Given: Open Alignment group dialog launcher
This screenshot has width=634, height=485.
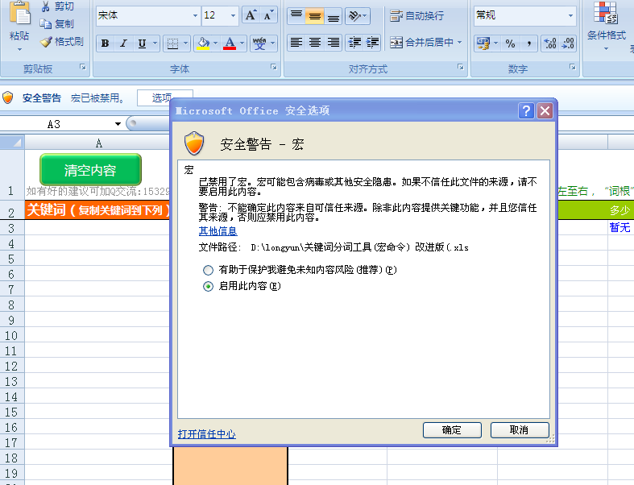Looking at the screenshot, I should [x=461, y=67].
